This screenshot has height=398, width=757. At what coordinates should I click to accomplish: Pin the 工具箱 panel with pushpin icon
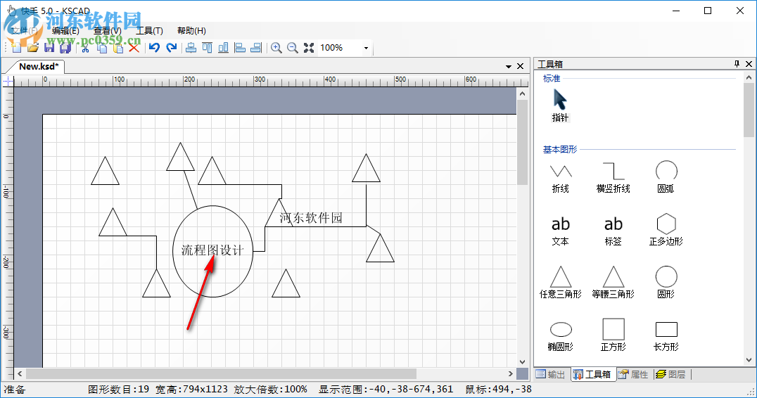tap(737, 64)
